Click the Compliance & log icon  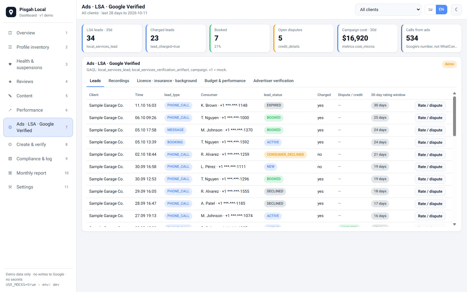pos(10,159)
